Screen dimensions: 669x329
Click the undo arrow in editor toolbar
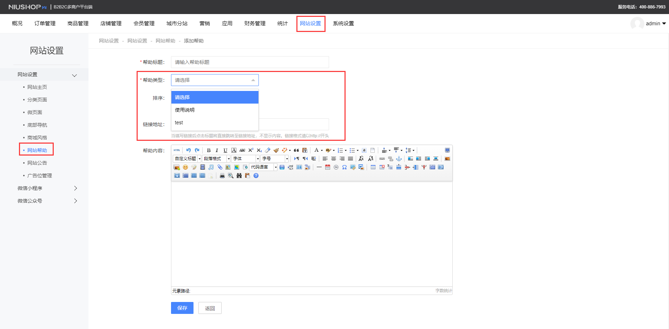point(189,150)
